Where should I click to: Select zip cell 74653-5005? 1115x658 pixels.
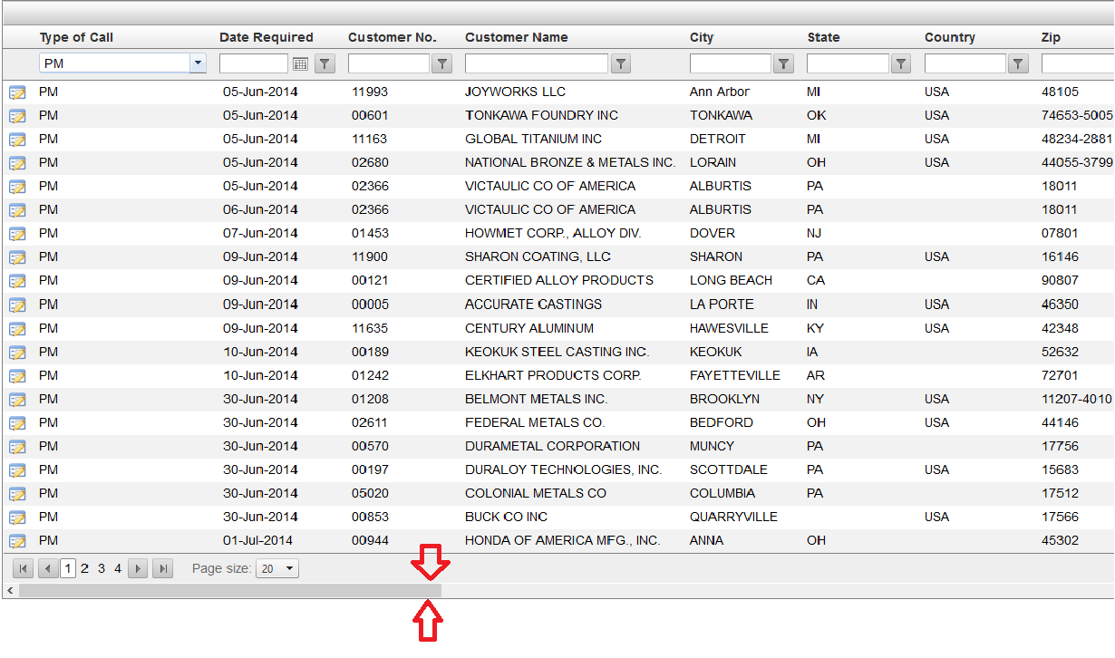[1077, 115]
